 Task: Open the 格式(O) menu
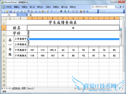coord(40,7)
